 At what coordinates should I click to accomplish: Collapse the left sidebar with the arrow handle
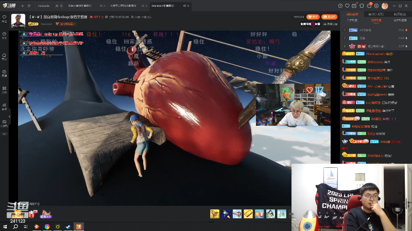pyautogui.click(x=9, y=117)
